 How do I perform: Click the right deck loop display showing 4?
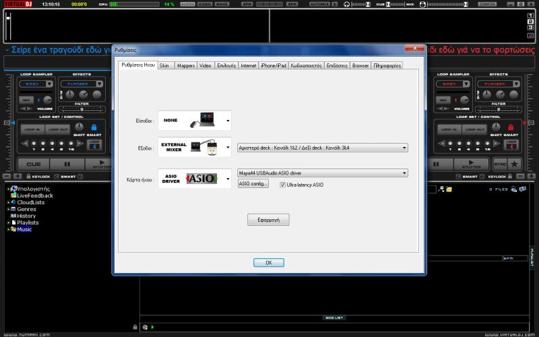(x=511, y=145)
